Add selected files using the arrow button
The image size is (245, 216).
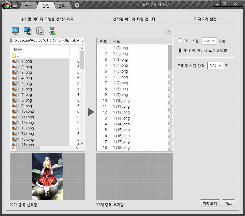pos(91,112)
